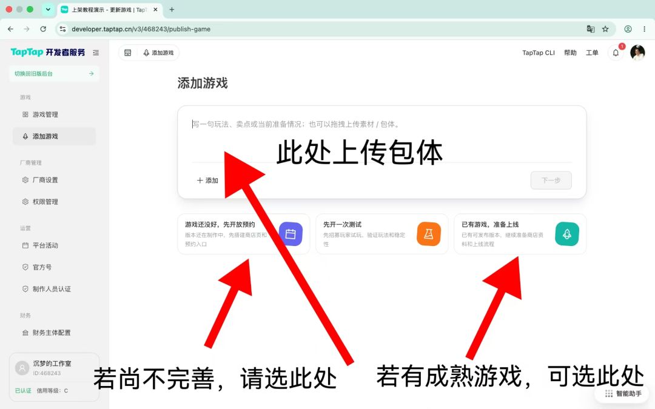Screen dimensions: 655x409
Task: Click the purple calendar reservation icon
Action: [x=291, y=234]
